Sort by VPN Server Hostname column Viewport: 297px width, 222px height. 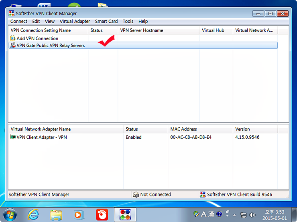[159, 30]
